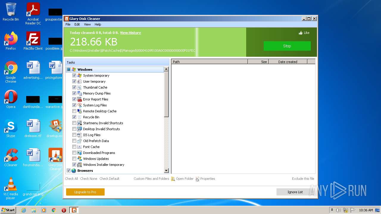Uncheck Recycle Bin task checkbox
The image size is (381, 214).
point(74,117)
